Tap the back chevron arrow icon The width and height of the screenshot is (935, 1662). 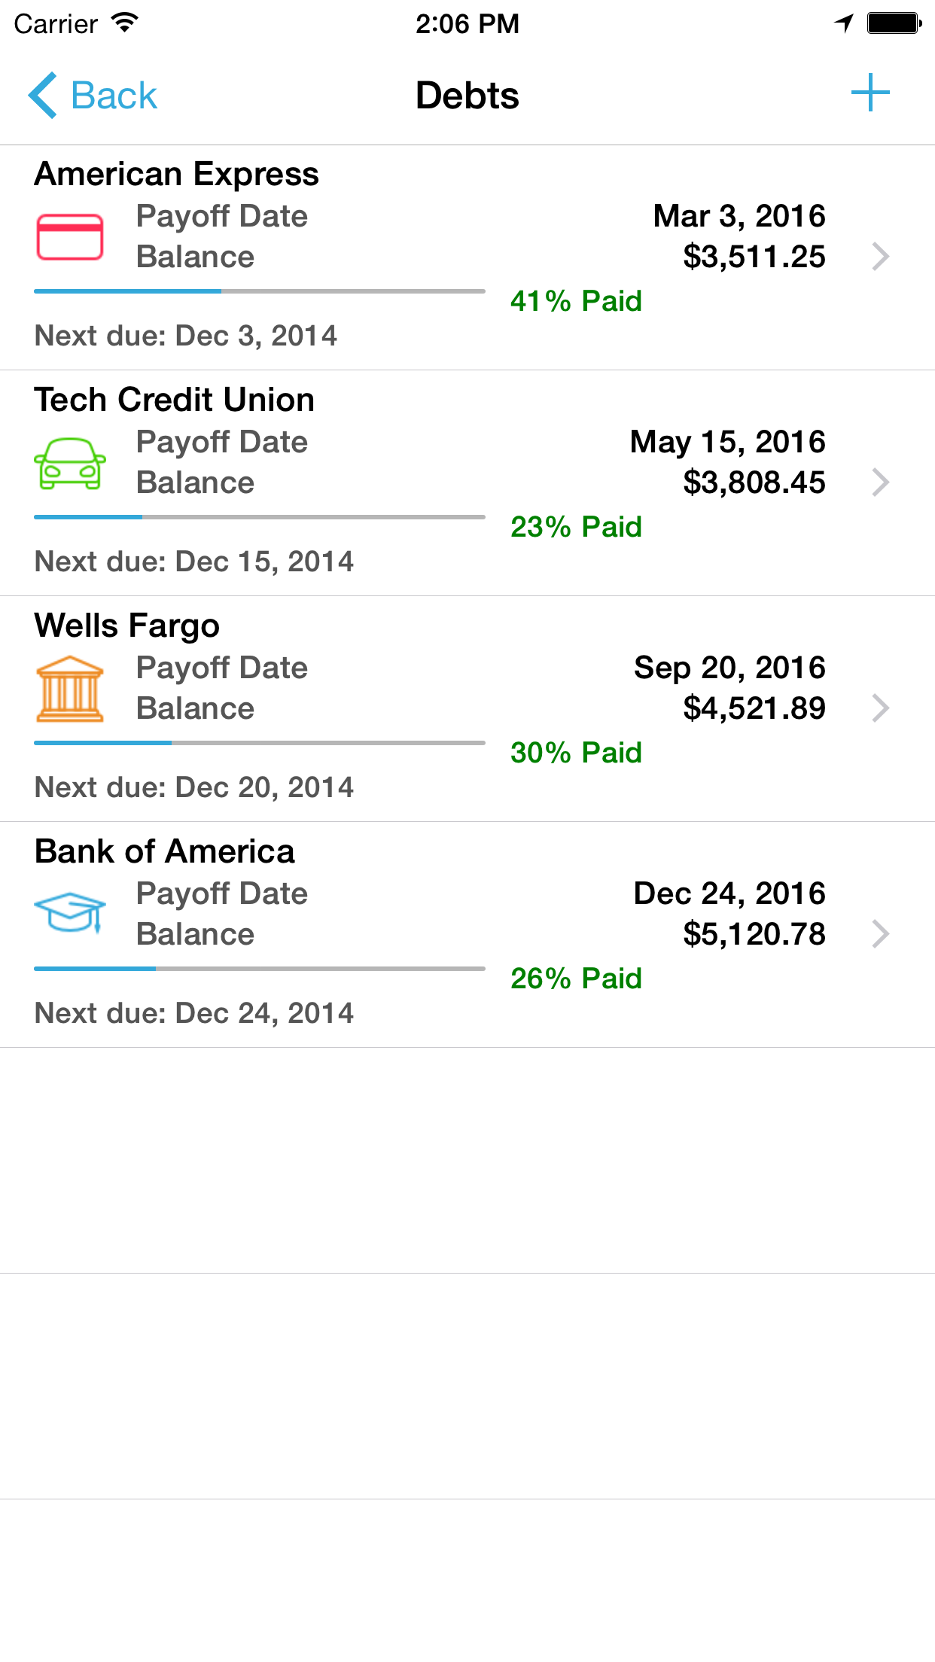pyautogui.click(x=43, y=96)
